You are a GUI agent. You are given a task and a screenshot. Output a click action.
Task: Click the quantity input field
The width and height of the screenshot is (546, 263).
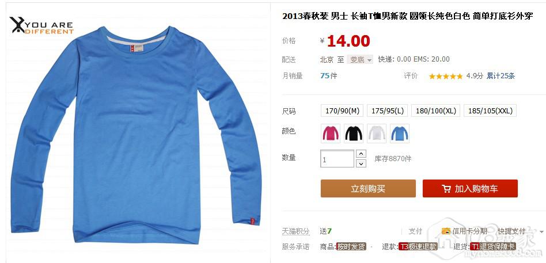tap(337, 159)
